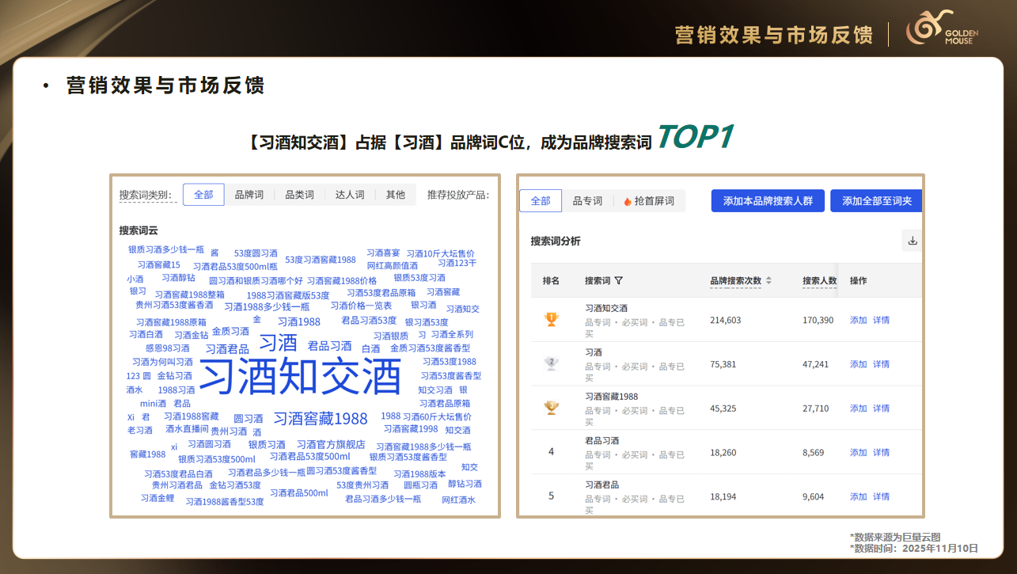This screenshot has width=1017, height=574.
Task: Click the flame icon on 抢首屏词 tab
Action: (628, 201)
